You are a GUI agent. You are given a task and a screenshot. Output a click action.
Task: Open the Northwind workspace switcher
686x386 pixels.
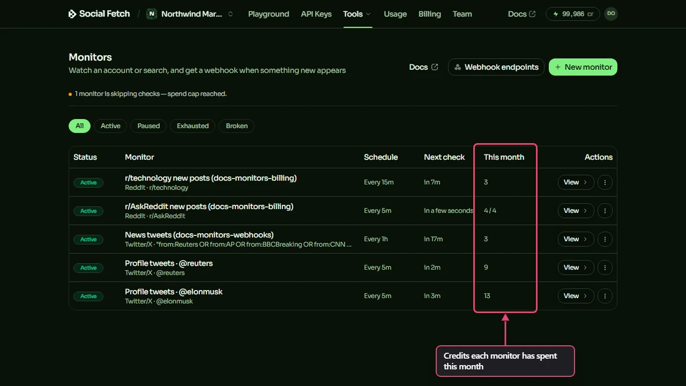(x=191, y=14)
